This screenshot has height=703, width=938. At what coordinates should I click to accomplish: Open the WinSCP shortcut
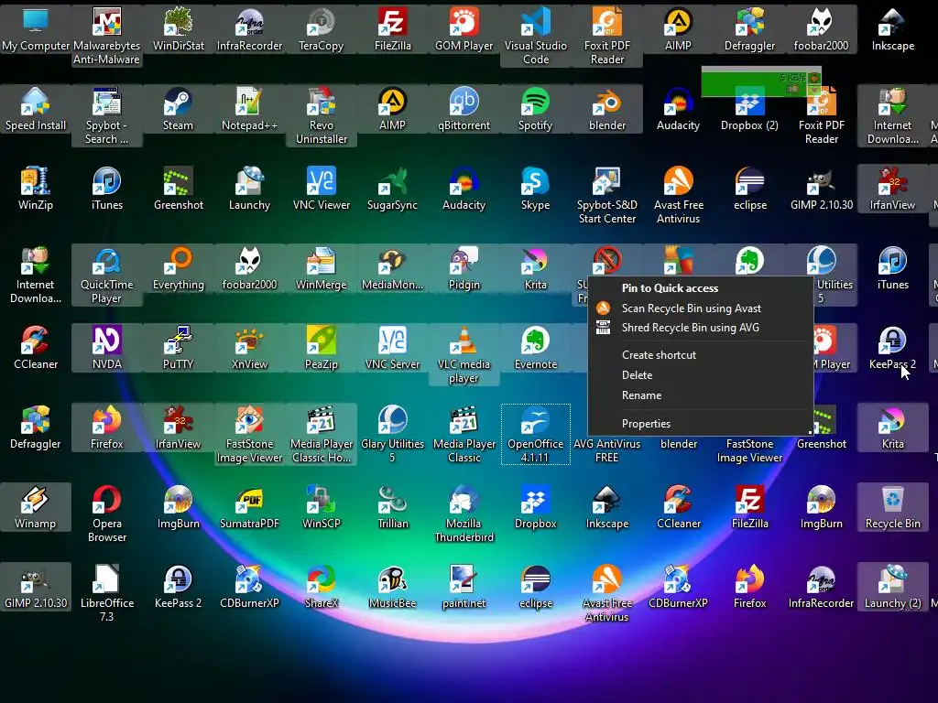click(x=322, y=507)
